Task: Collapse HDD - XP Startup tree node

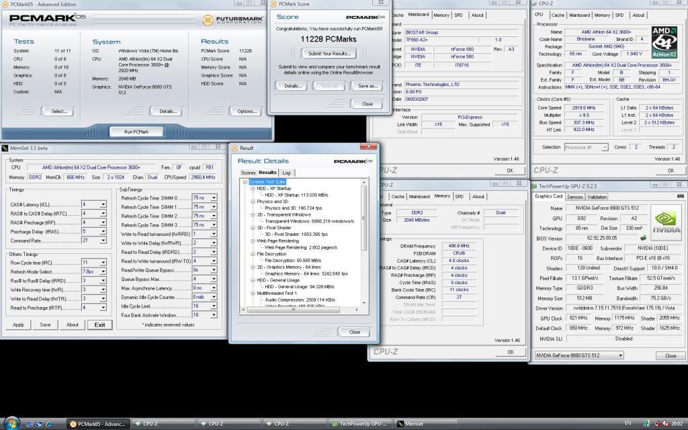Action: (253, 188)
